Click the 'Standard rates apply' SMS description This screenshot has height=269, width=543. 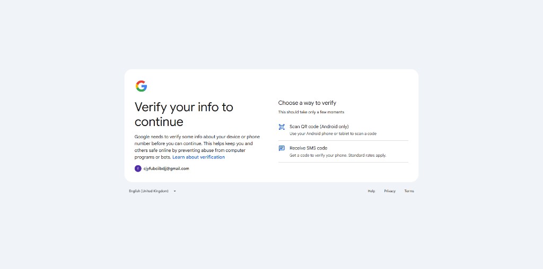(338, 156)
